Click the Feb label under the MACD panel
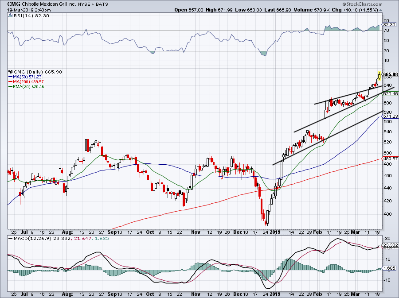This screenshot has width=399, height=298. coord(317,294)
